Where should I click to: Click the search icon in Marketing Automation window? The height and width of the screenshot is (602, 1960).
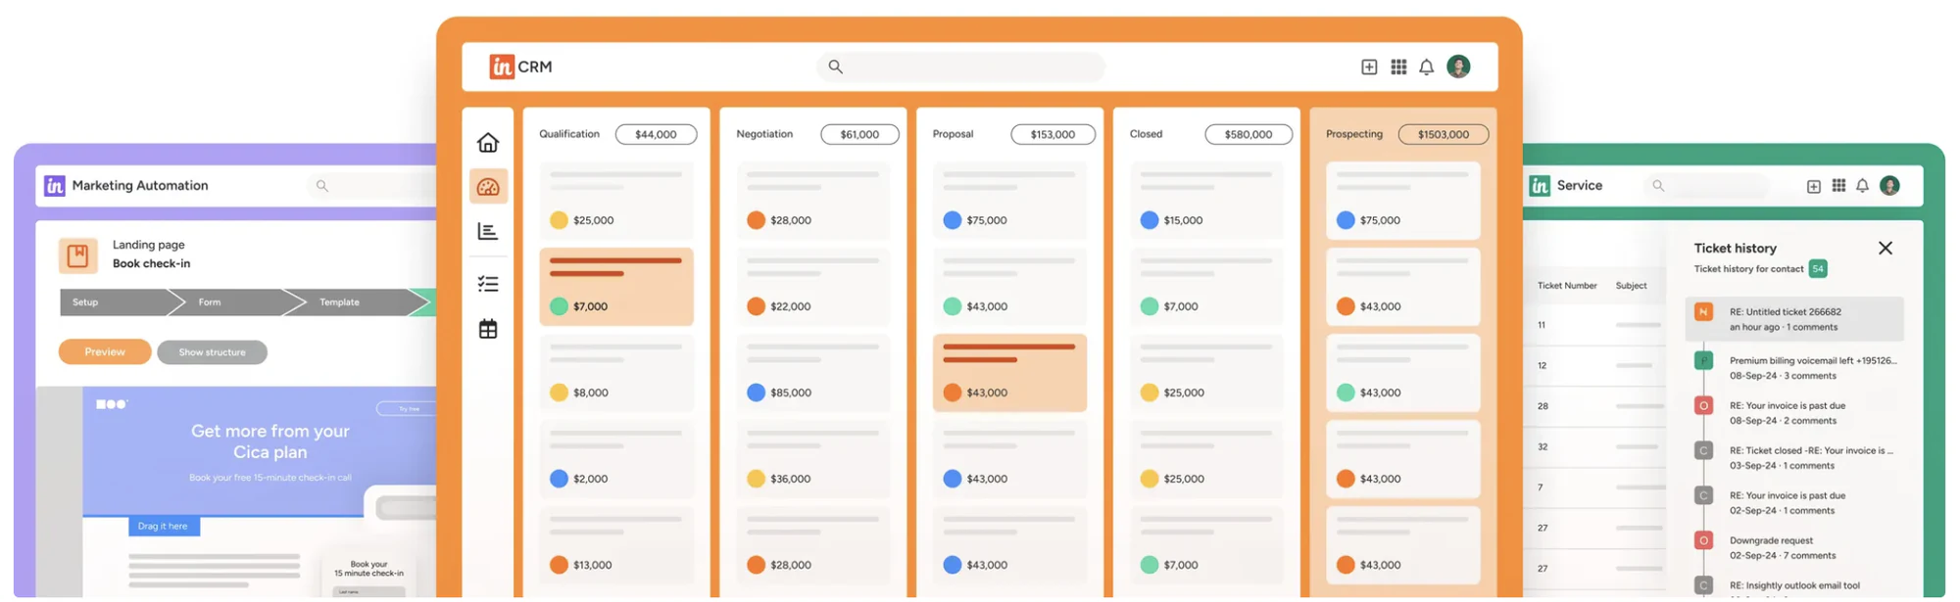click(x=321, y=185)
